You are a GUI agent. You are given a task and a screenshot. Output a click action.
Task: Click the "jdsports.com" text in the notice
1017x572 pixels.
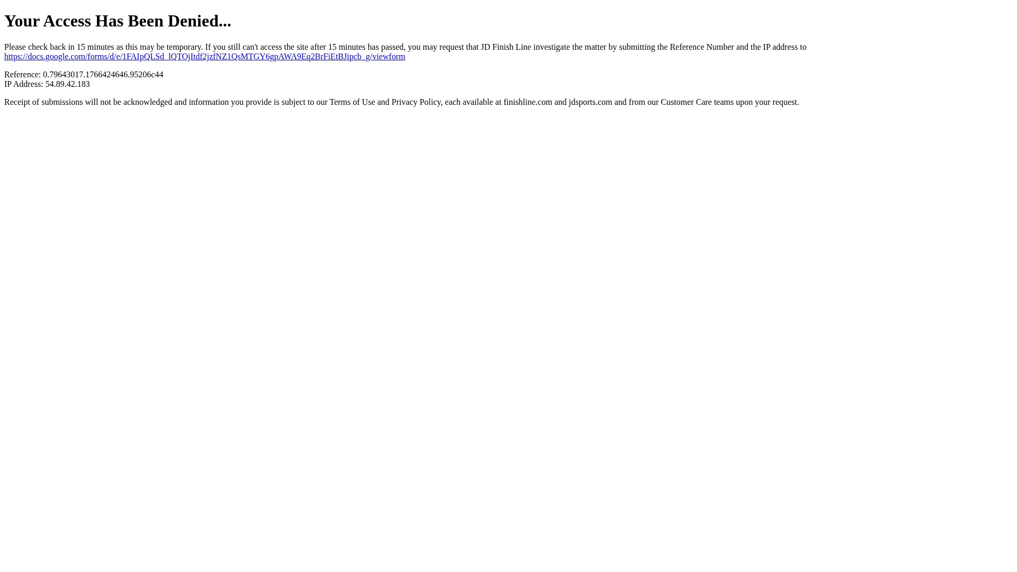click(590, 102)
